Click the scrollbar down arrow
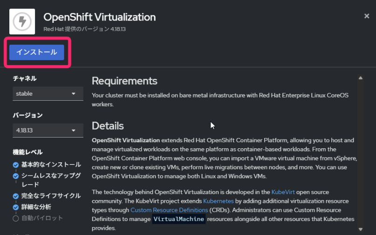This screenshot has height=235, width=376. click(x=360, y=229)
